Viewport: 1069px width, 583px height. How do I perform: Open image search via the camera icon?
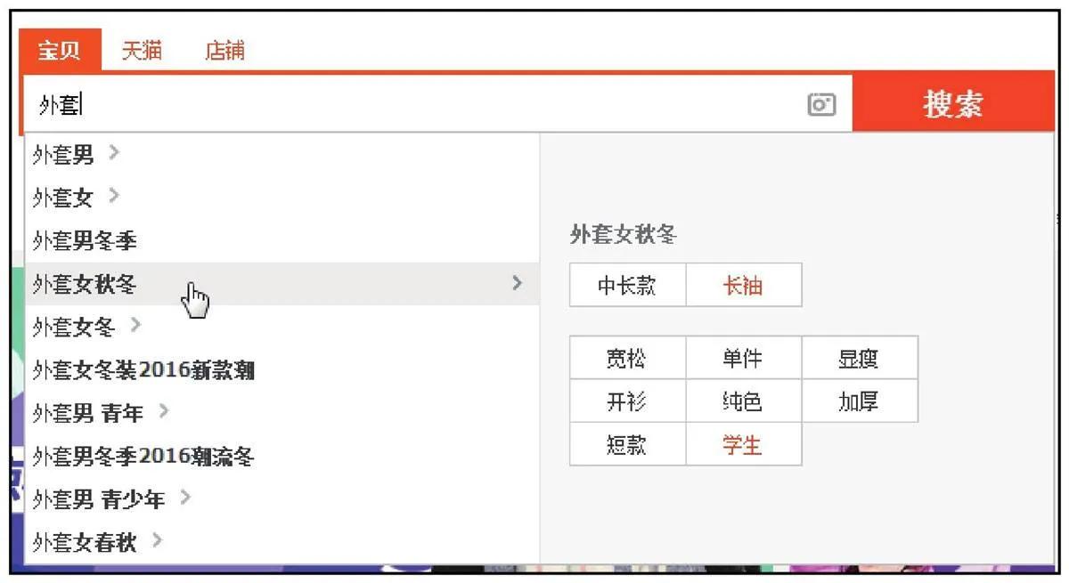point(821,104)
